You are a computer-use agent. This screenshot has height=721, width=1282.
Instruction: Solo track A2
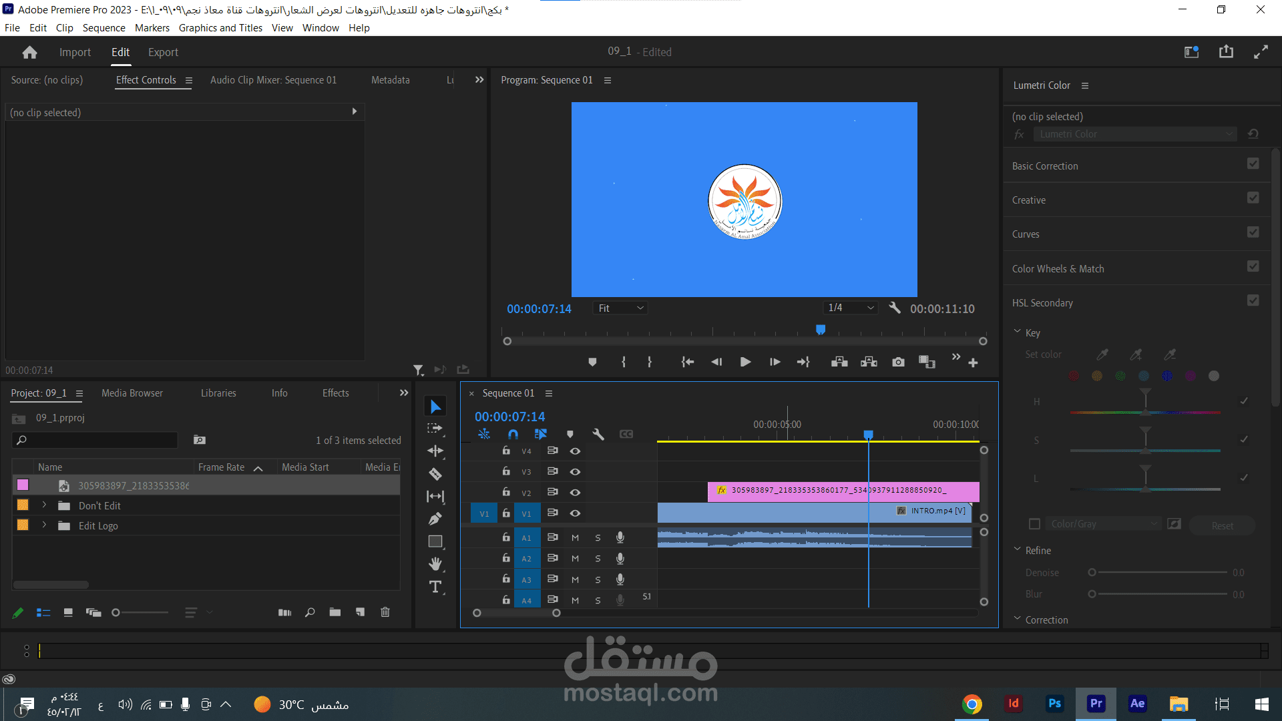click(598, 558)
